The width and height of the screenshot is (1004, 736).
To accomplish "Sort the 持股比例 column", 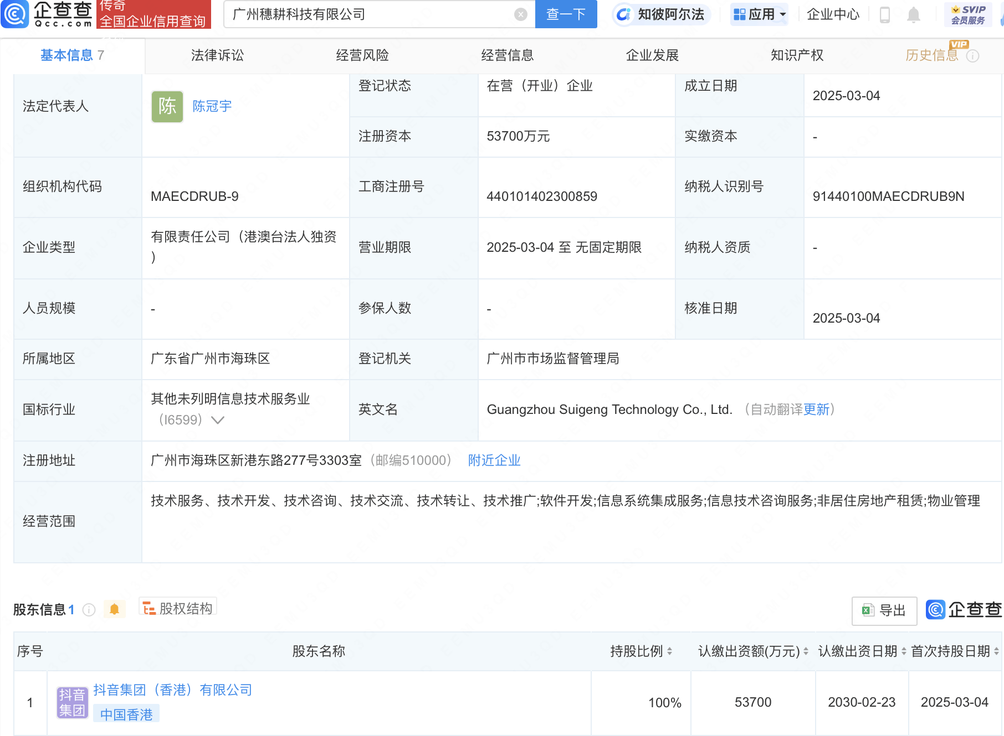I will click(671, 651).
